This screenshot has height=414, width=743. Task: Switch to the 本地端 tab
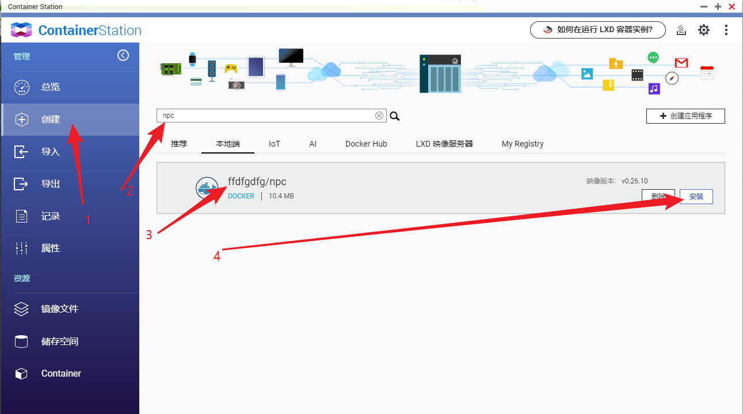pyautogui.click(x=228, y=144)
